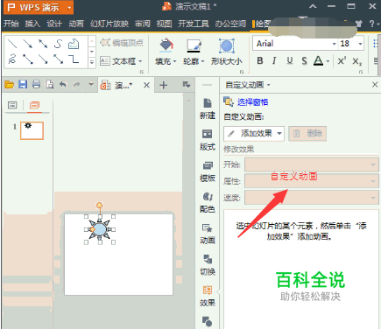Open the Developer Tools menu tab
The image size is (381, 329).
[194, 24]
